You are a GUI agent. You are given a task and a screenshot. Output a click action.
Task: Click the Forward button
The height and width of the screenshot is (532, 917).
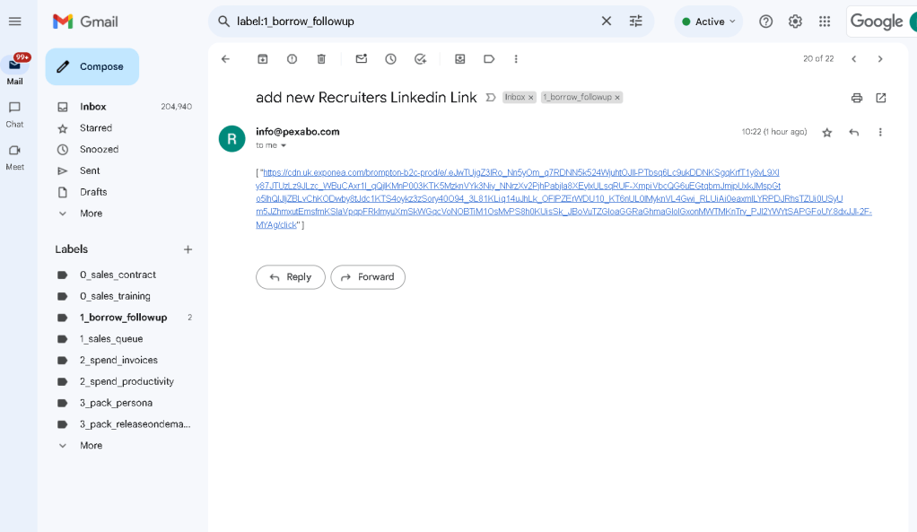pos(368,277)
